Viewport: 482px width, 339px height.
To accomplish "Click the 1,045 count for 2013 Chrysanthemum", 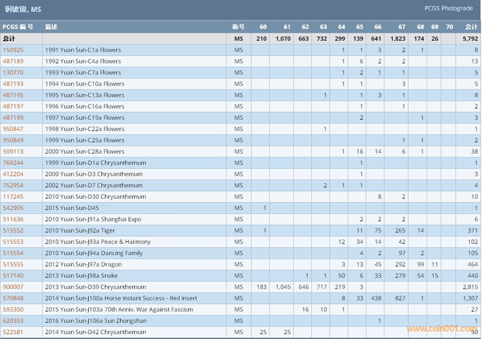I will click(x=283, y=287).
